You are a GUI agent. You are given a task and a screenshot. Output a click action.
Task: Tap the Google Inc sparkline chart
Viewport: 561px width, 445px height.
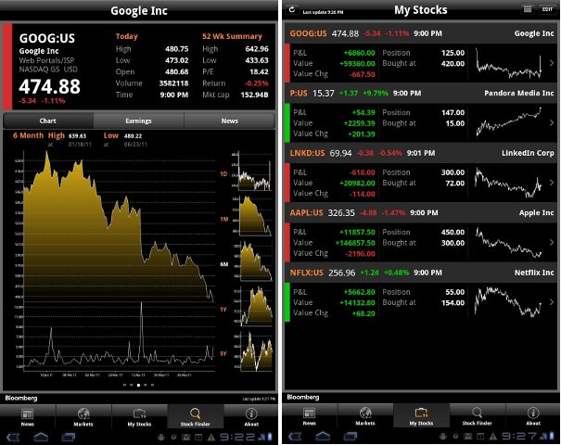click(x=509, y=64)
